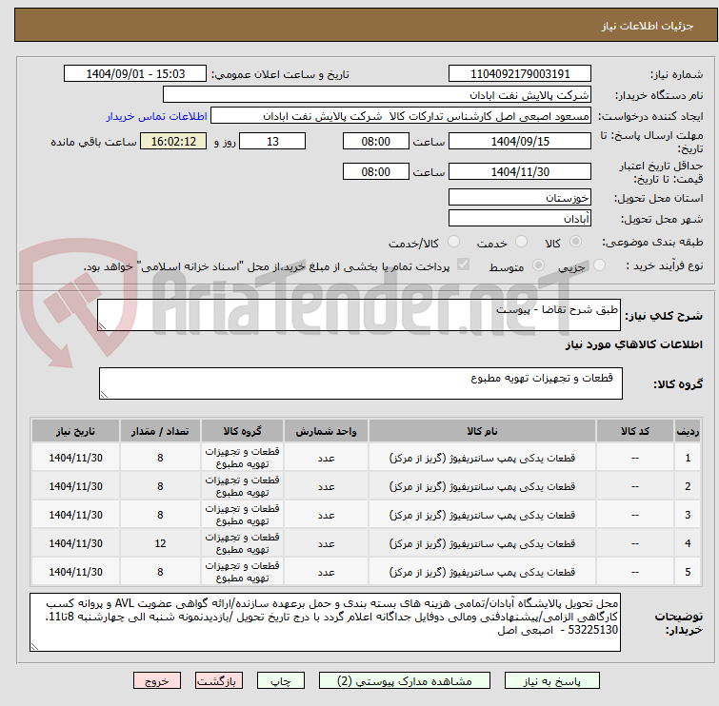The width and height of the screenshot is (719, 706).
Task: Click the price validity date 1404/11/30 field
Action: (520, 171)
